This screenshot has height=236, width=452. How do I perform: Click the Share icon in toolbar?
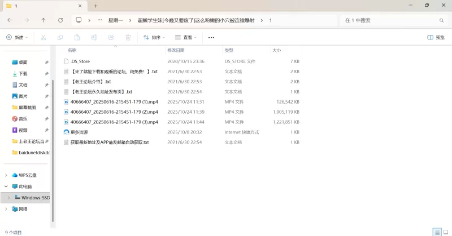[111, 38]
